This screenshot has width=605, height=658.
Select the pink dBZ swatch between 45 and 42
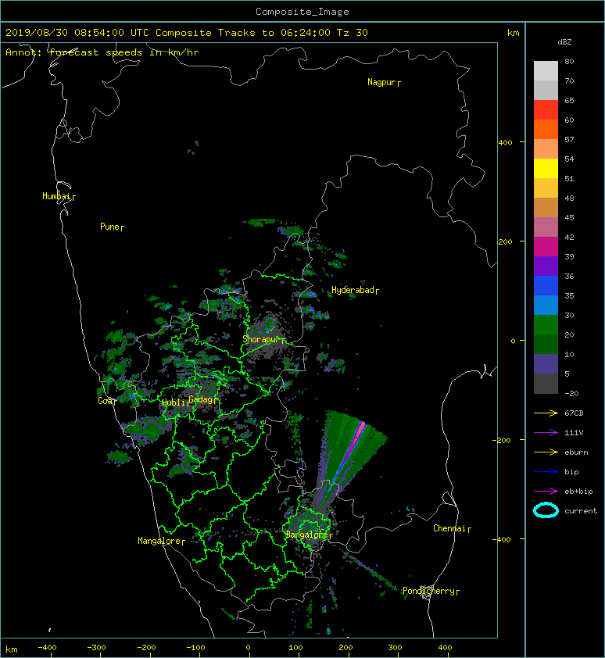(x=546, y=227)
